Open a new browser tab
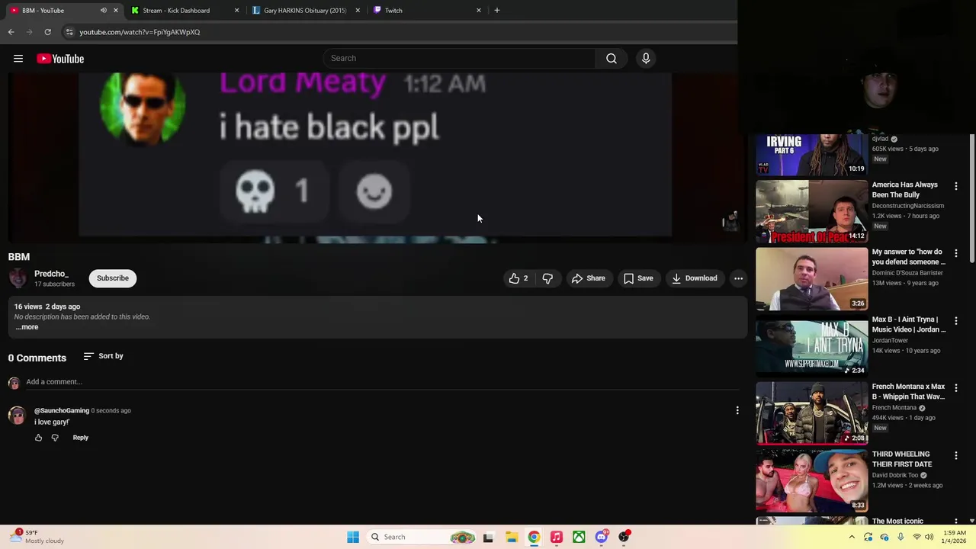Viewport: 976px width, 549px height. click(497, 11)
